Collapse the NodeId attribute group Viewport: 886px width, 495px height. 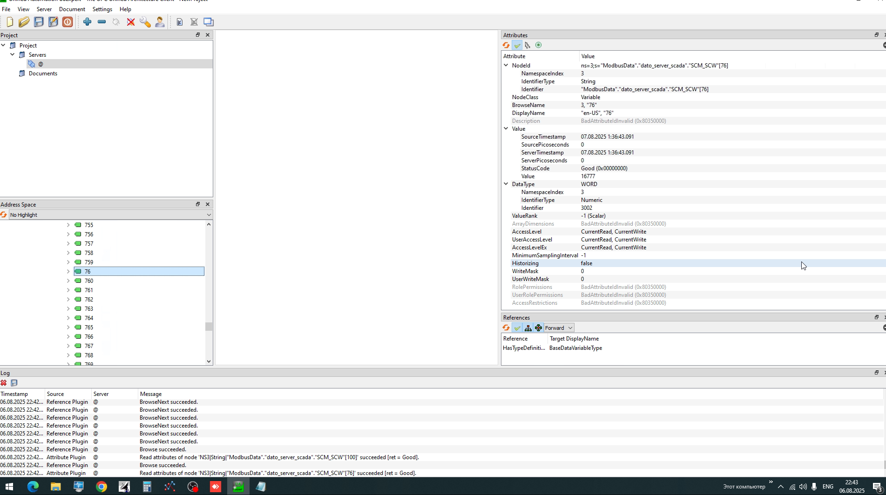pos(506,66)
